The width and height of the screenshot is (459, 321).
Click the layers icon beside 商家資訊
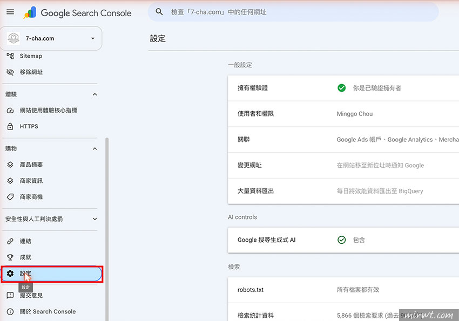10,181
